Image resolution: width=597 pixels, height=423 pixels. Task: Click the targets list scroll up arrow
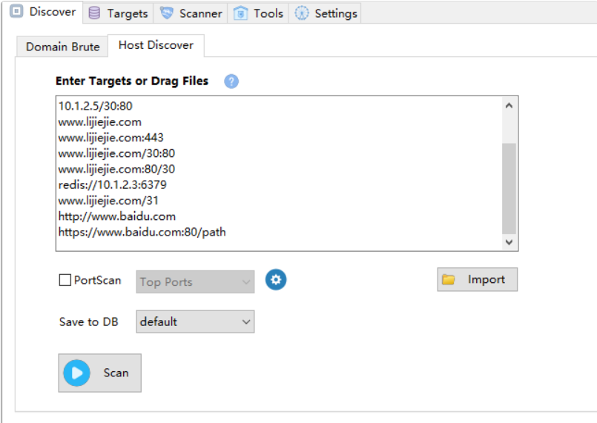509,105
